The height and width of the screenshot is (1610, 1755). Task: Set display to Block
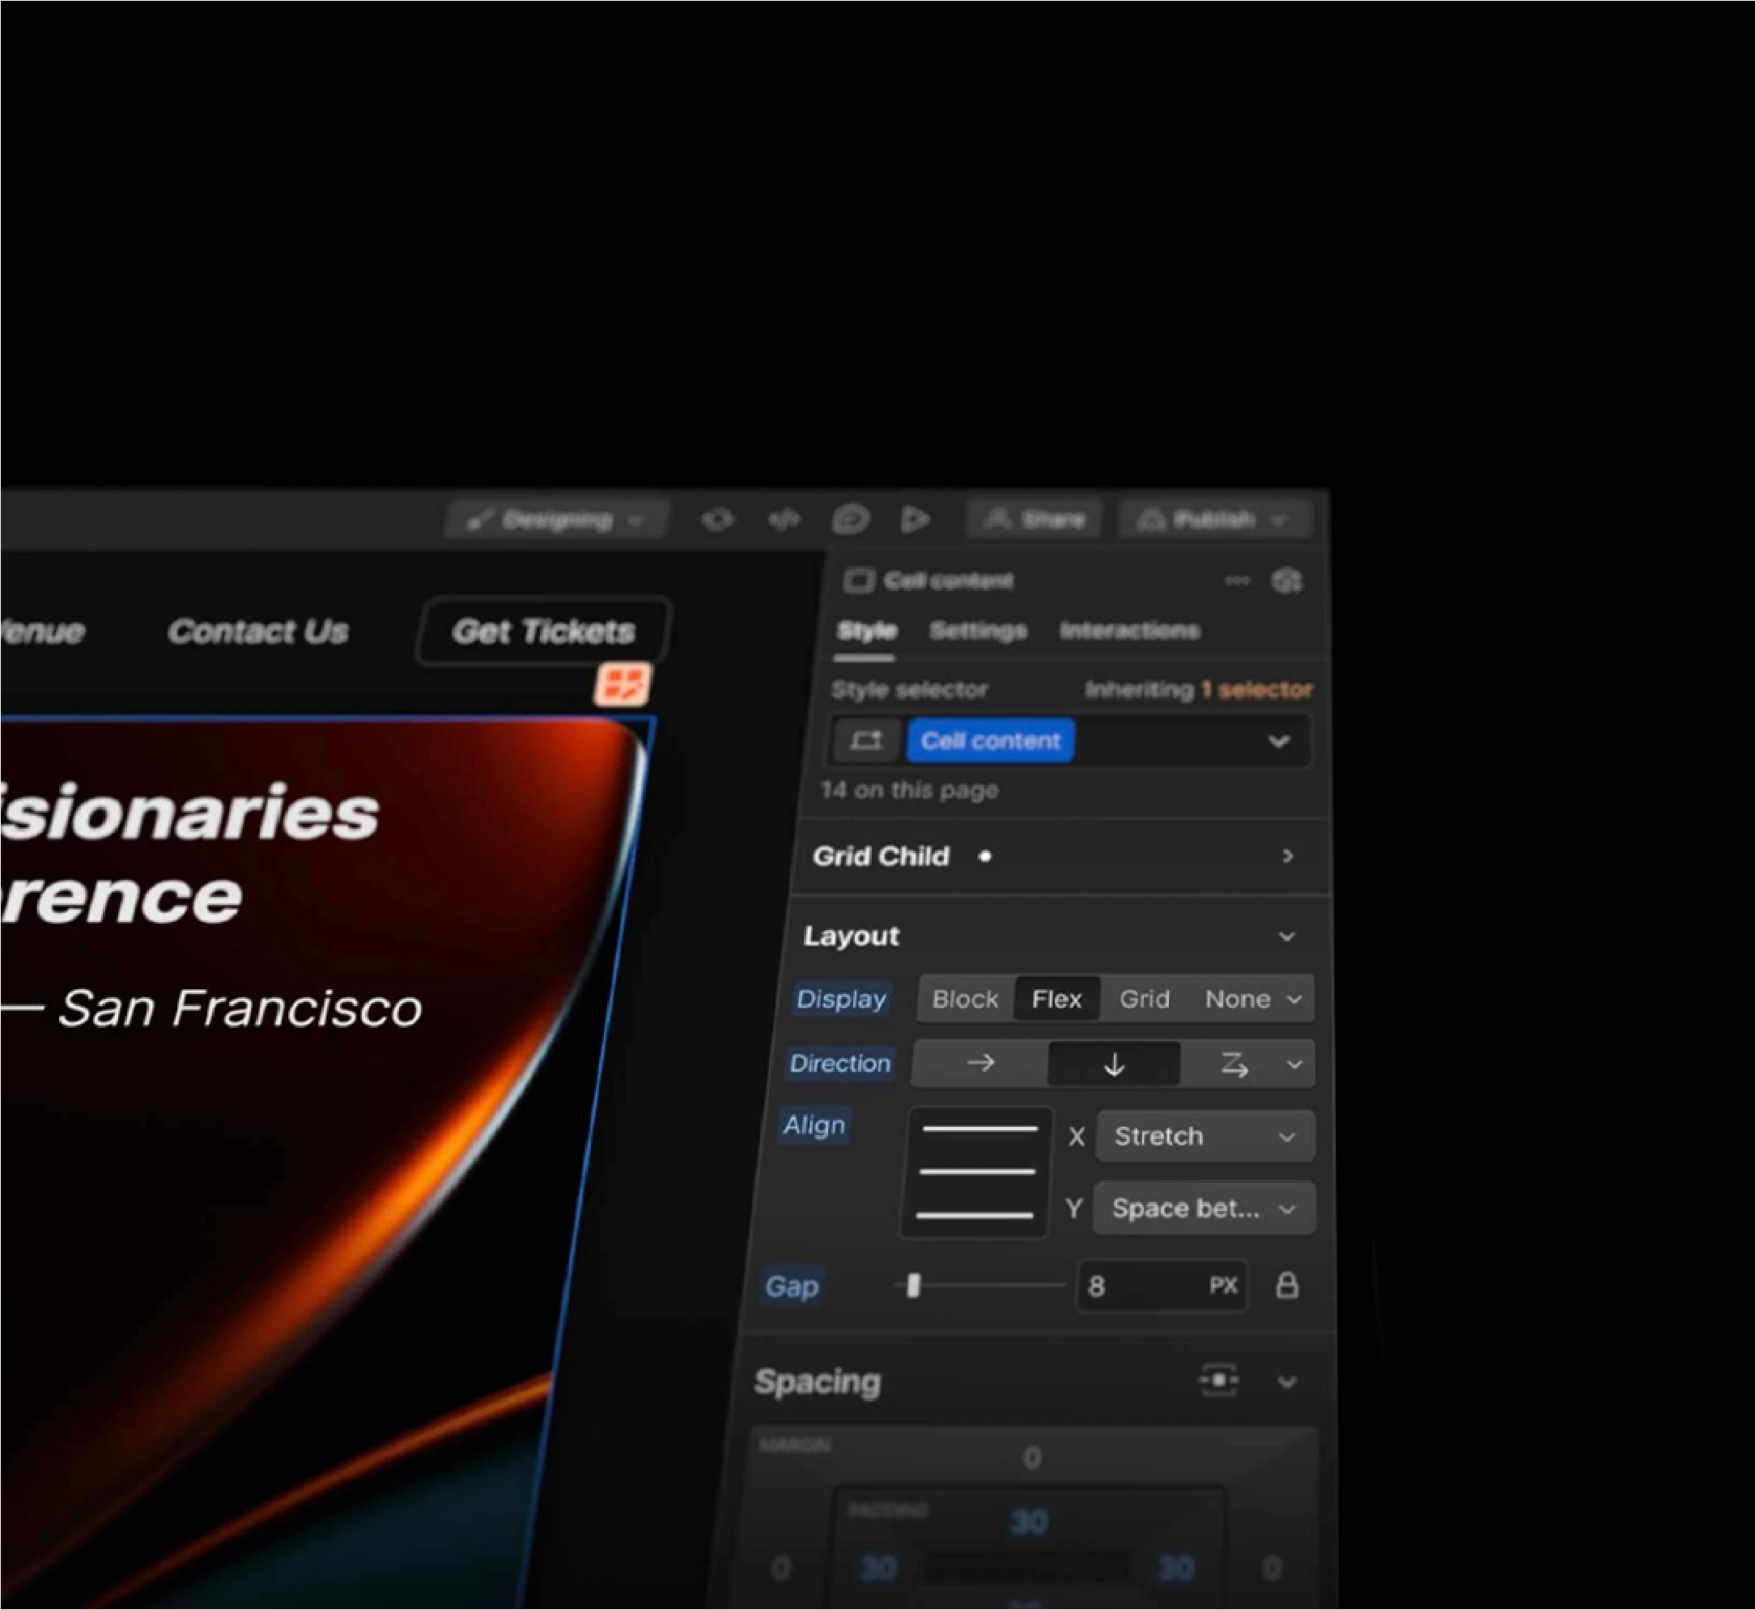(x=965, y=1000)
